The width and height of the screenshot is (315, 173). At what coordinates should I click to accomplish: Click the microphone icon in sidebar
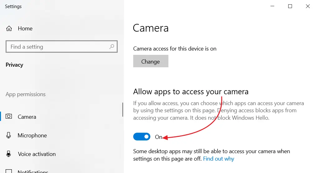pos(9,135)
